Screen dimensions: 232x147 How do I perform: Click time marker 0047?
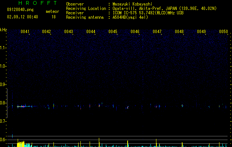157,32
